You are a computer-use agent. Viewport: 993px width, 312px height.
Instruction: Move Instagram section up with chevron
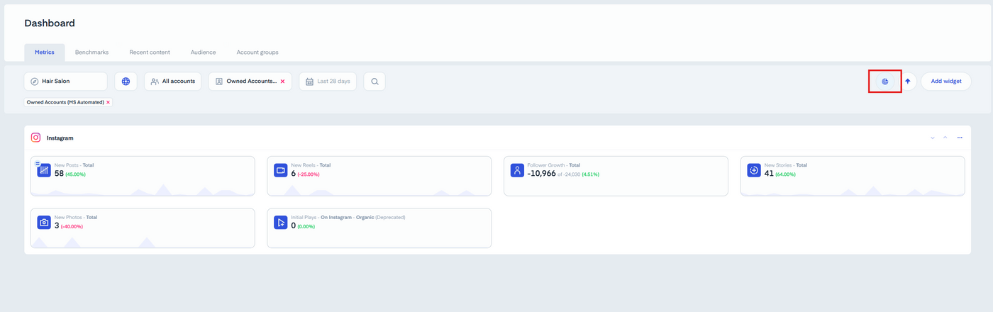click(x=945, y=138)
